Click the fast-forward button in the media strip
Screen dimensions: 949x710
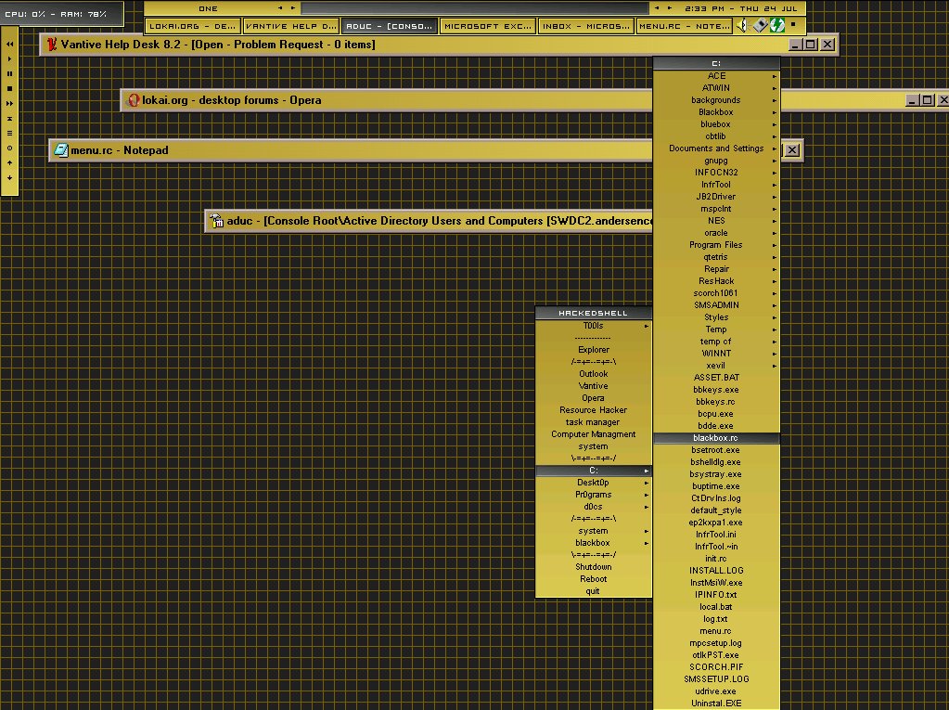pyautogui.click(x=9, y=104)
